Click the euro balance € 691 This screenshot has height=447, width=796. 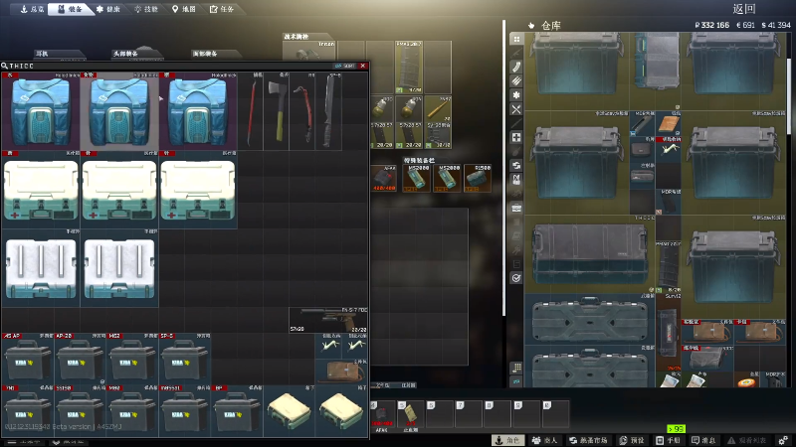coord(745,25)
